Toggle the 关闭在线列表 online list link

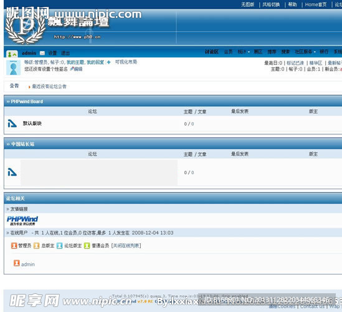pos(126,246)
